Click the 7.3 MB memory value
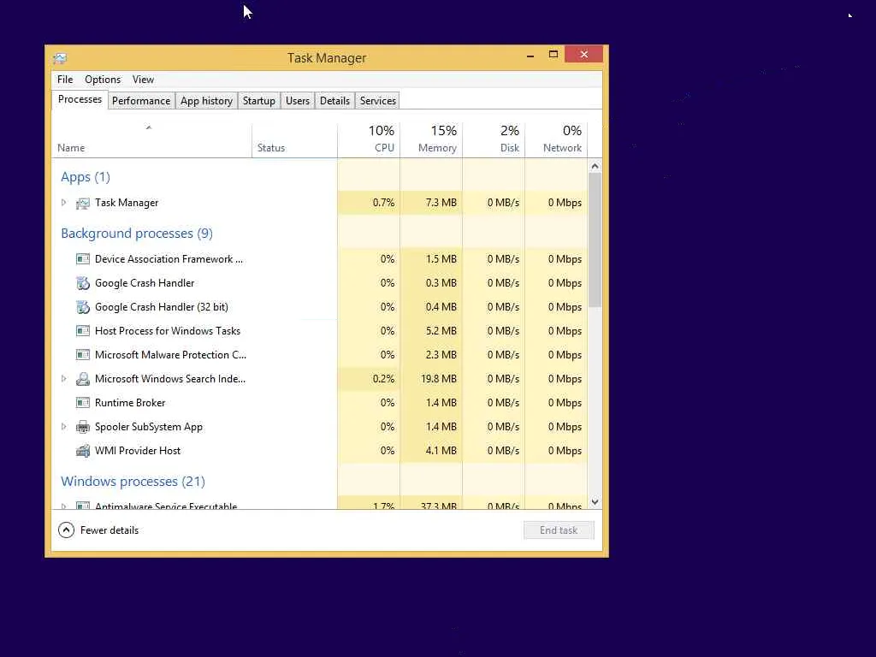The image size is (876, 657). tap(441, 203)
